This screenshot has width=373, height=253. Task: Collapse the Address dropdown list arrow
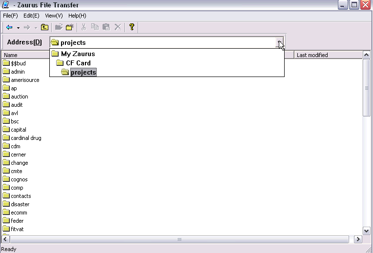[x=279, y=42]
